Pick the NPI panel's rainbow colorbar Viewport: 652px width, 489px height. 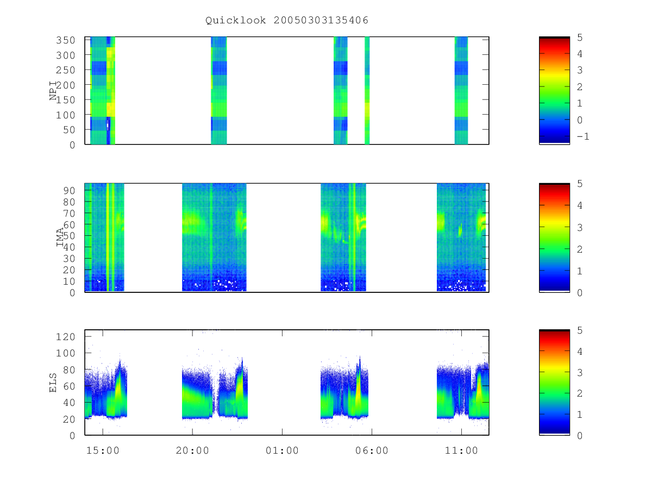tap(554, 91)
